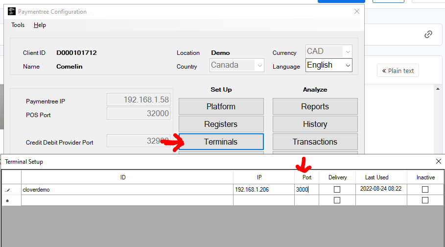
Task: Click the empty Port cell in new row
Action: tap(306, 200)
